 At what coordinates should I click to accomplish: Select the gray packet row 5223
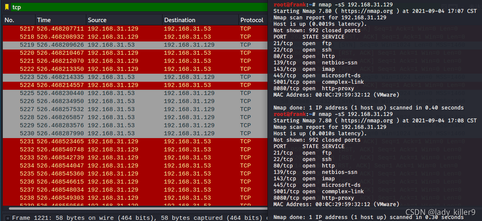(x=135, y=77)
